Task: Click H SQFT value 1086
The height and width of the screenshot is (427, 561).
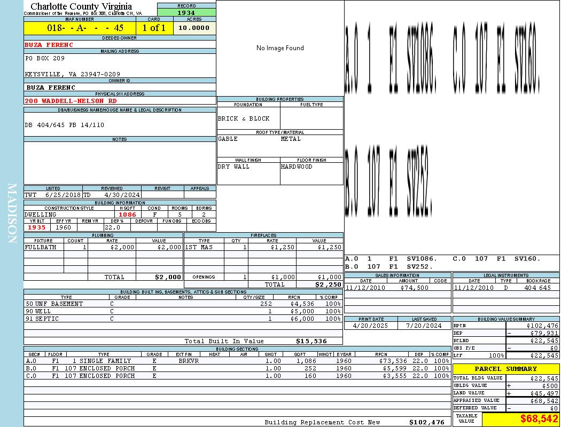Action: tap(127, 215)
